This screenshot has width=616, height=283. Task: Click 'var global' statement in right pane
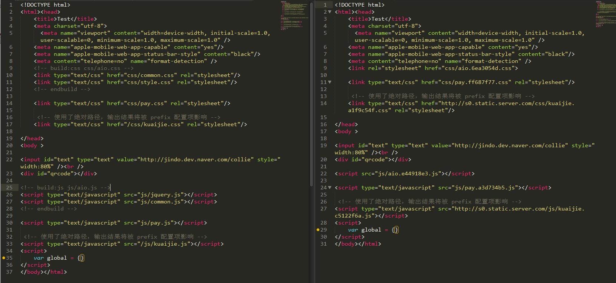373,230
